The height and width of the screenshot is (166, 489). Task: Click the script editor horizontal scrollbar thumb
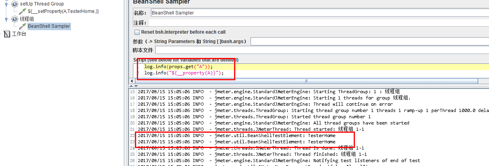(306, 81)
